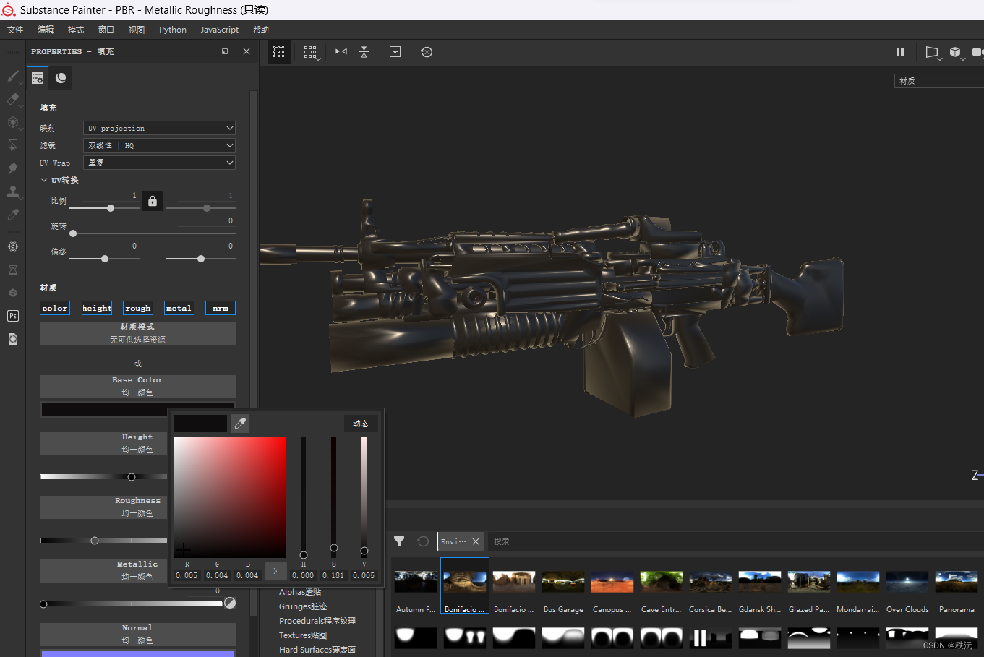Screen dimensions: 984x657
Task: Click the reset circular arrow icon
Action: (x=427, y=52)
